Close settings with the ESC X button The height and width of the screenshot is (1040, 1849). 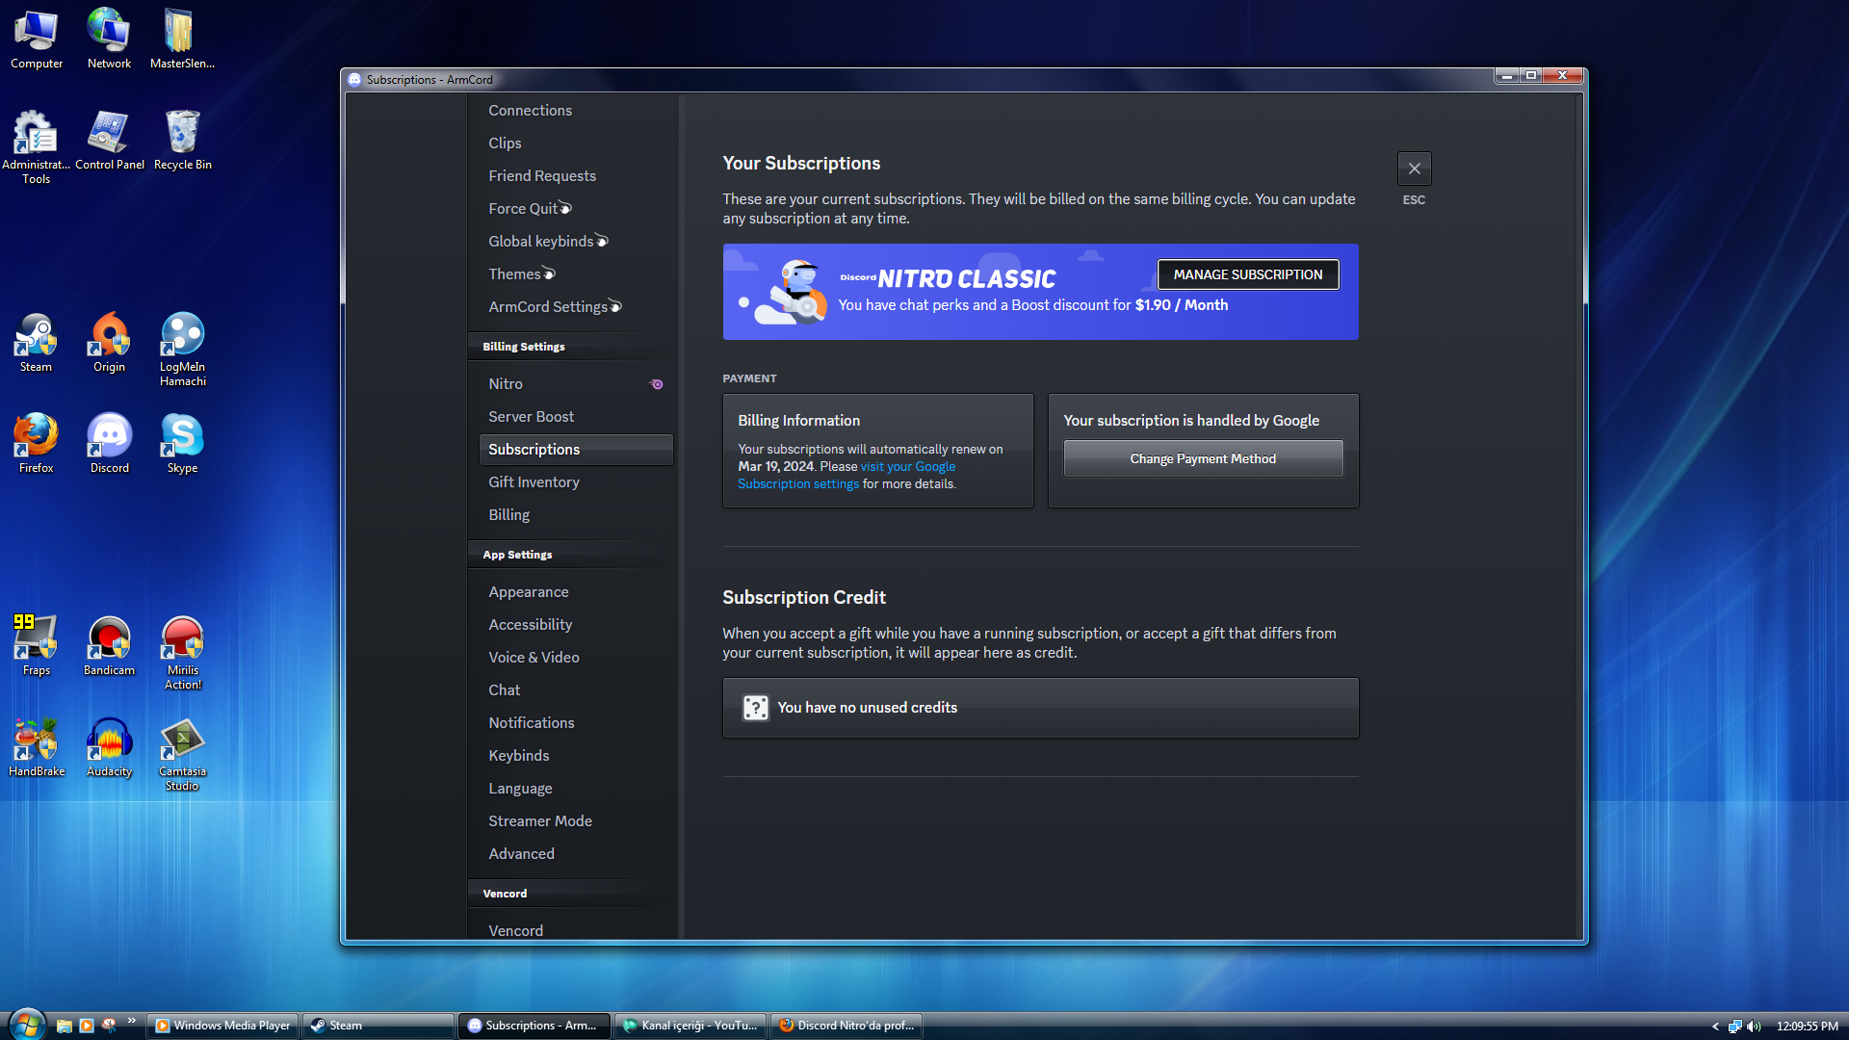(1414, 169)
